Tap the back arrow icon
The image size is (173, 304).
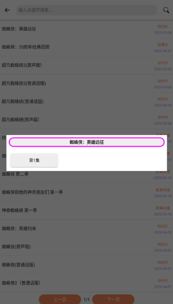pos(7,10)
